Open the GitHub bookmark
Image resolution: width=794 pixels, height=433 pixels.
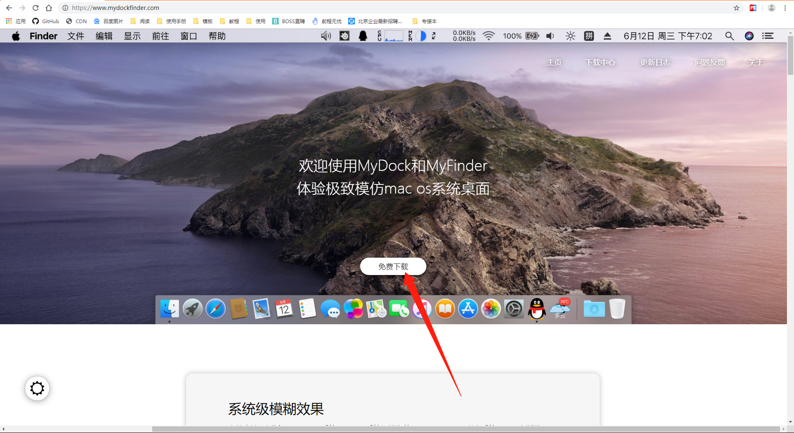click(x=46, y=21)
